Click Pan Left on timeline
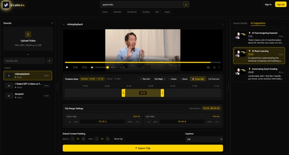 tap(145, 79)
